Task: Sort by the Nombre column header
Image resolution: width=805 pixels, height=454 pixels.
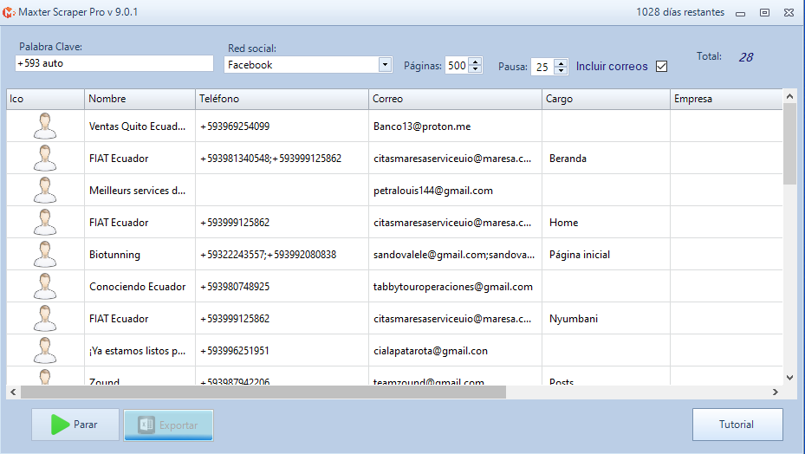Action: tap(139, 99)
